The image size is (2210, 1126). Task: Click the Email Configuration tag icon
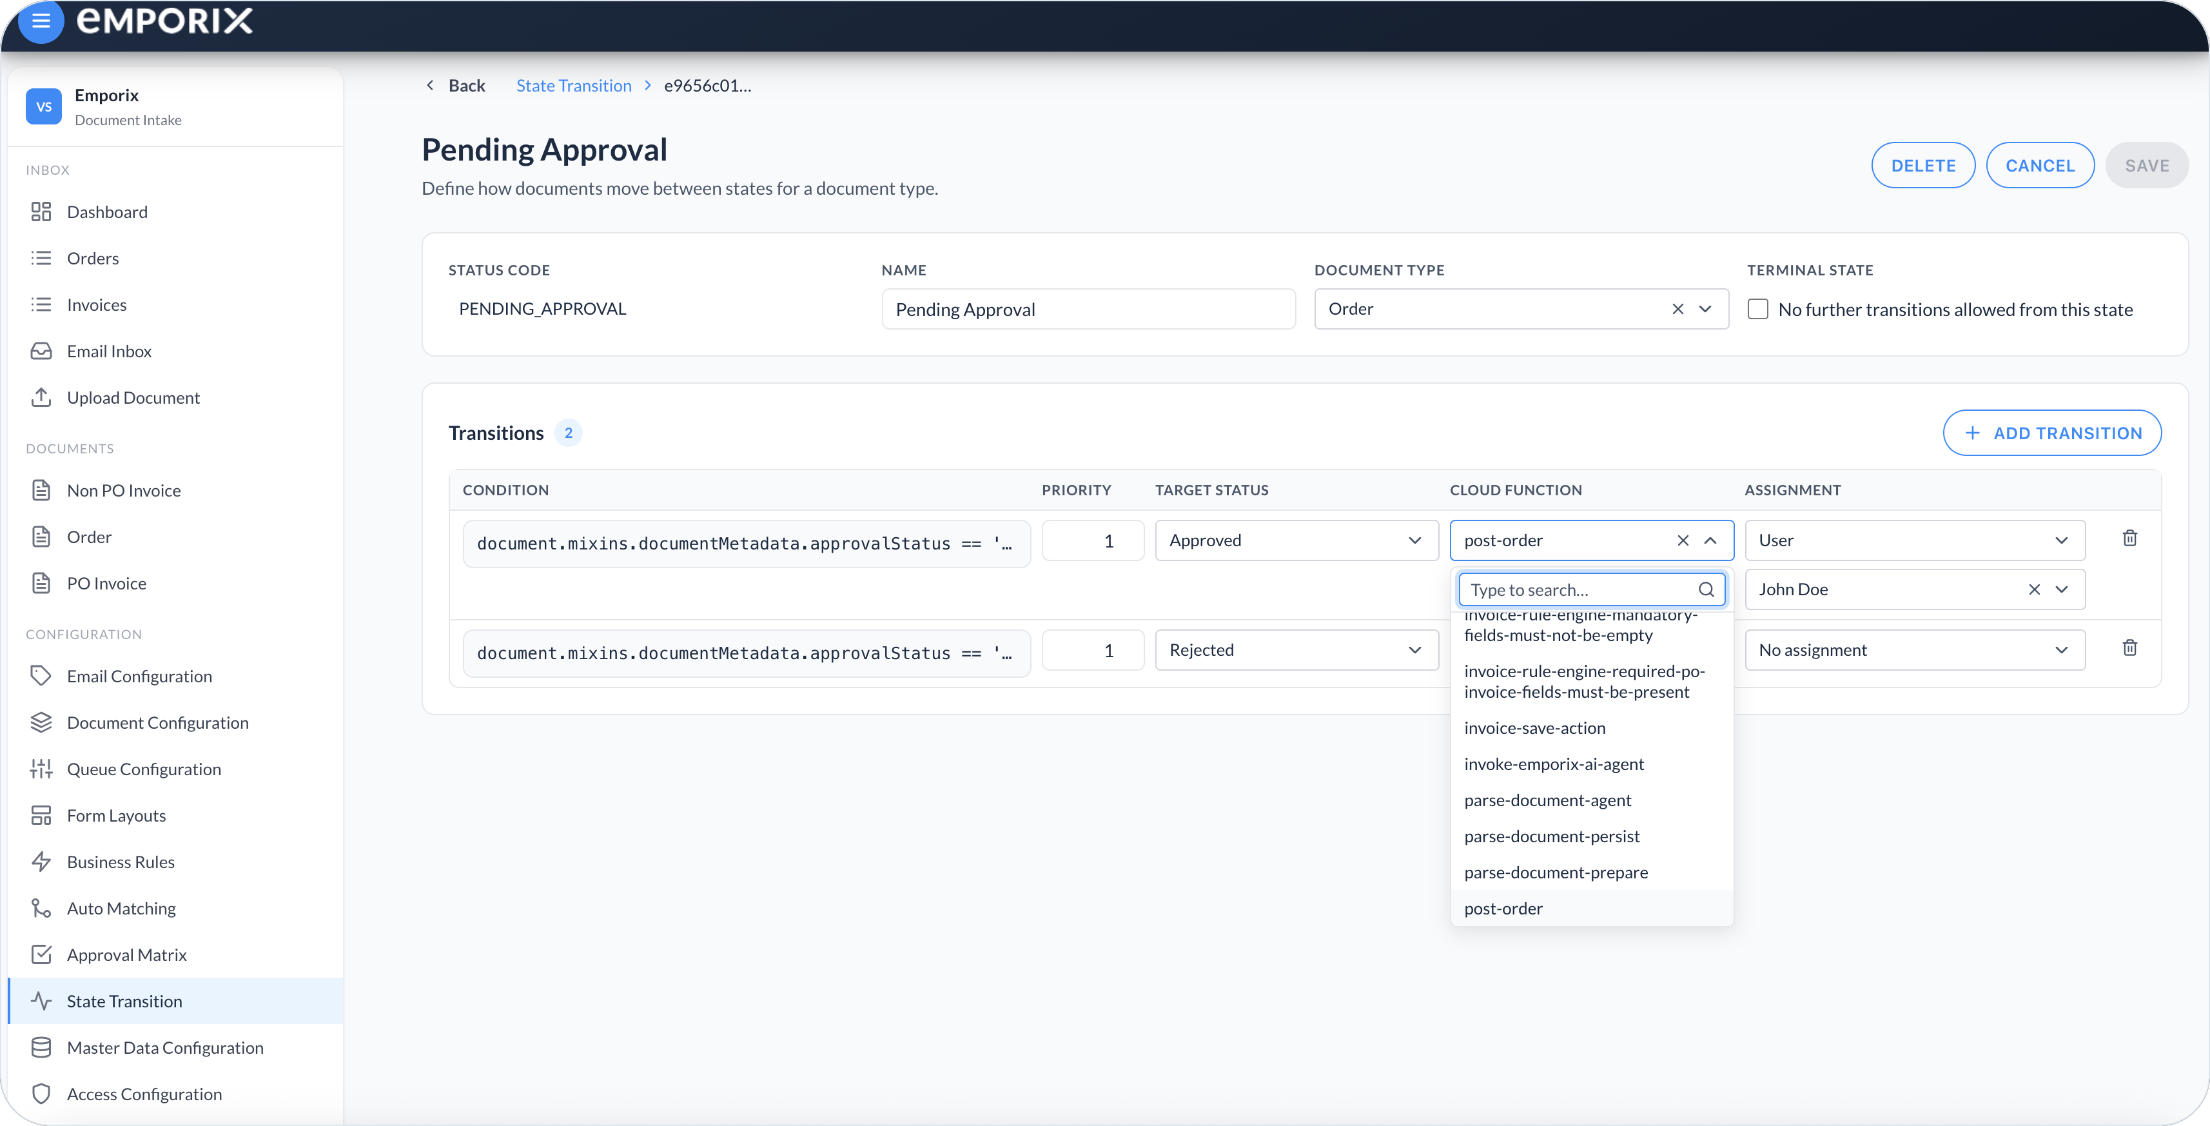[x=41, y=677]
